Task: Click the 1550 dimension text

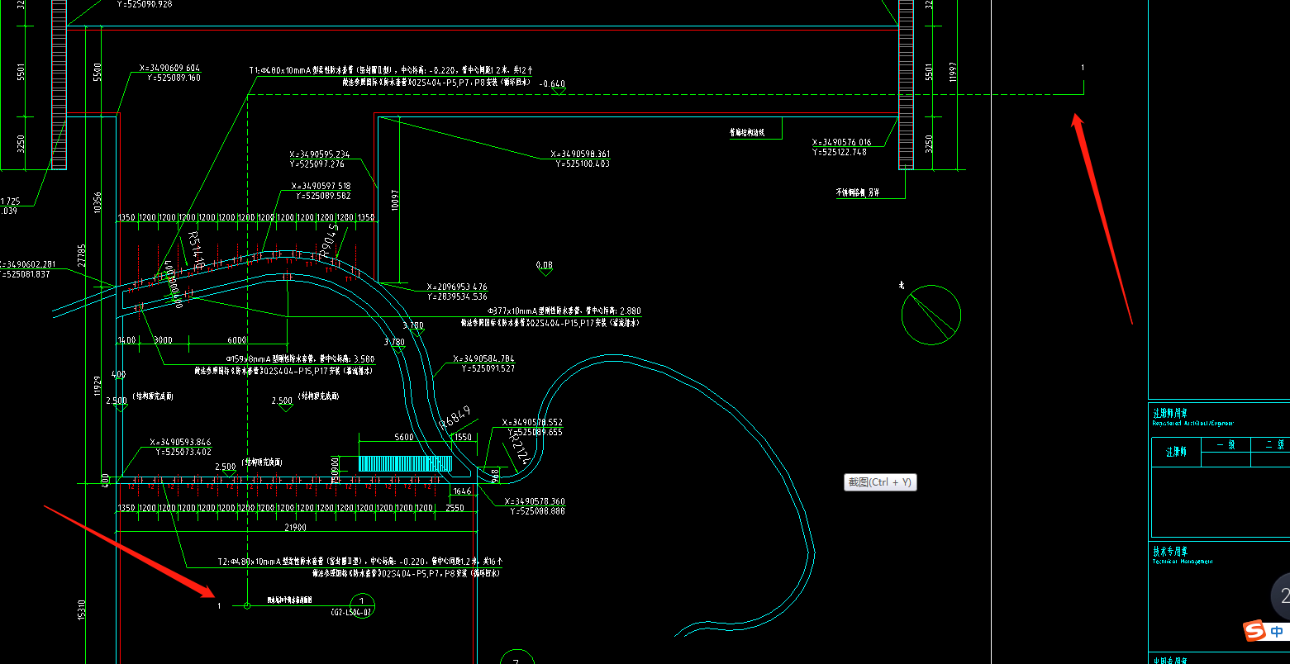Action: (x=463, y=438)
